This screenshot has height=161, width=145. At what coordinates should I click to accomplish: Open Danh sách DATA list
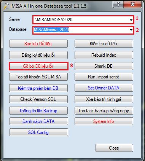[x=39, y=121]
